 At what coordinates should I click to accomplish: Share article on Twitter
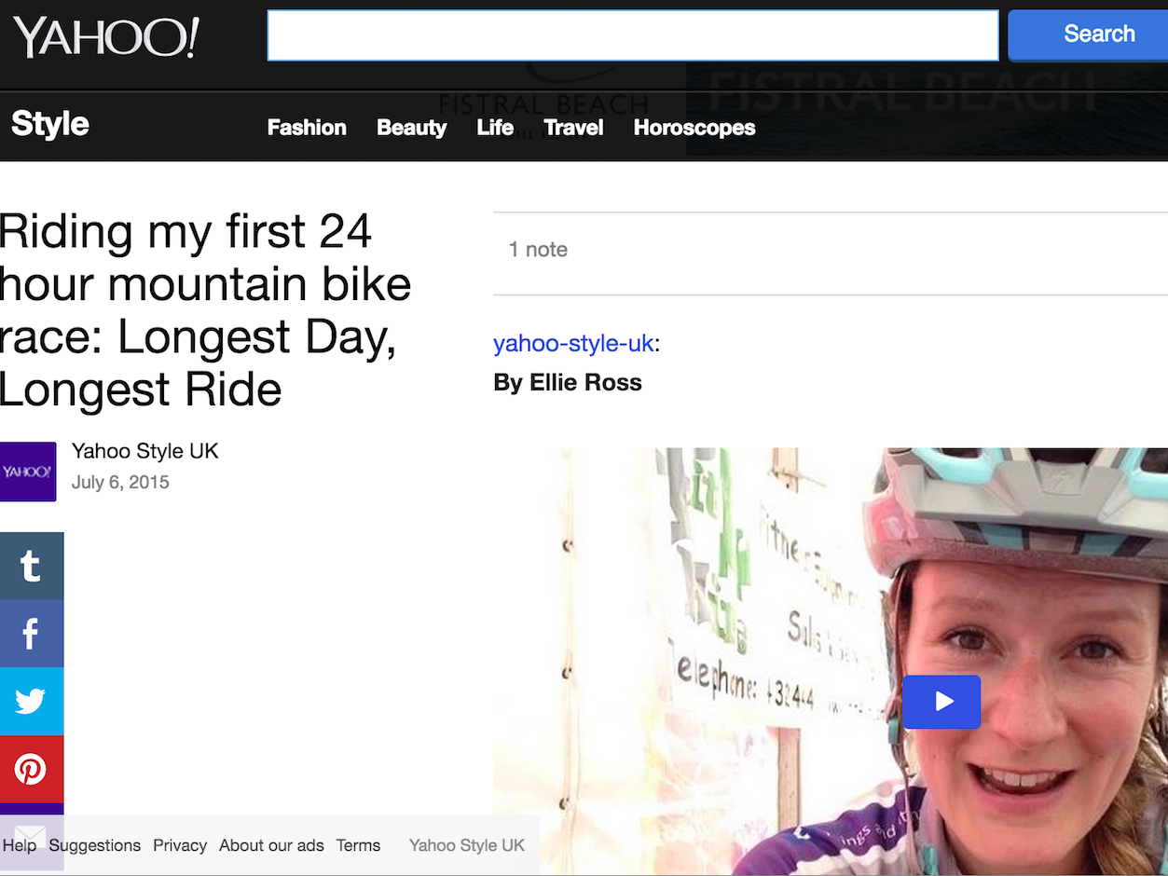[32, 702]
